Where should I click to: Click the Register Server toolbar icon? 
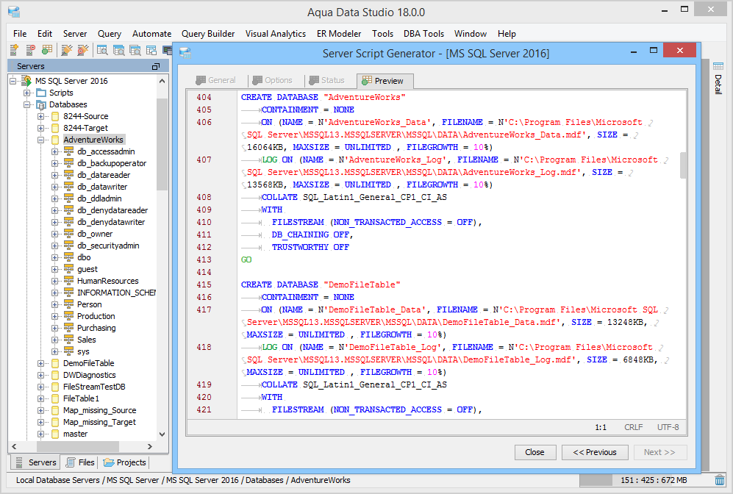pyautogui.click(x=14, y=50)
